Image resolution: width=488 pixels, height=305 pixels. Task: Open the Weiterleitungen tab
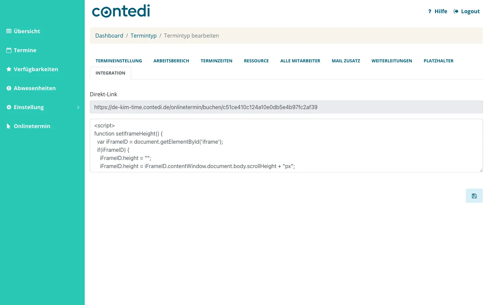pyautogui.click(x=392, y=61)
